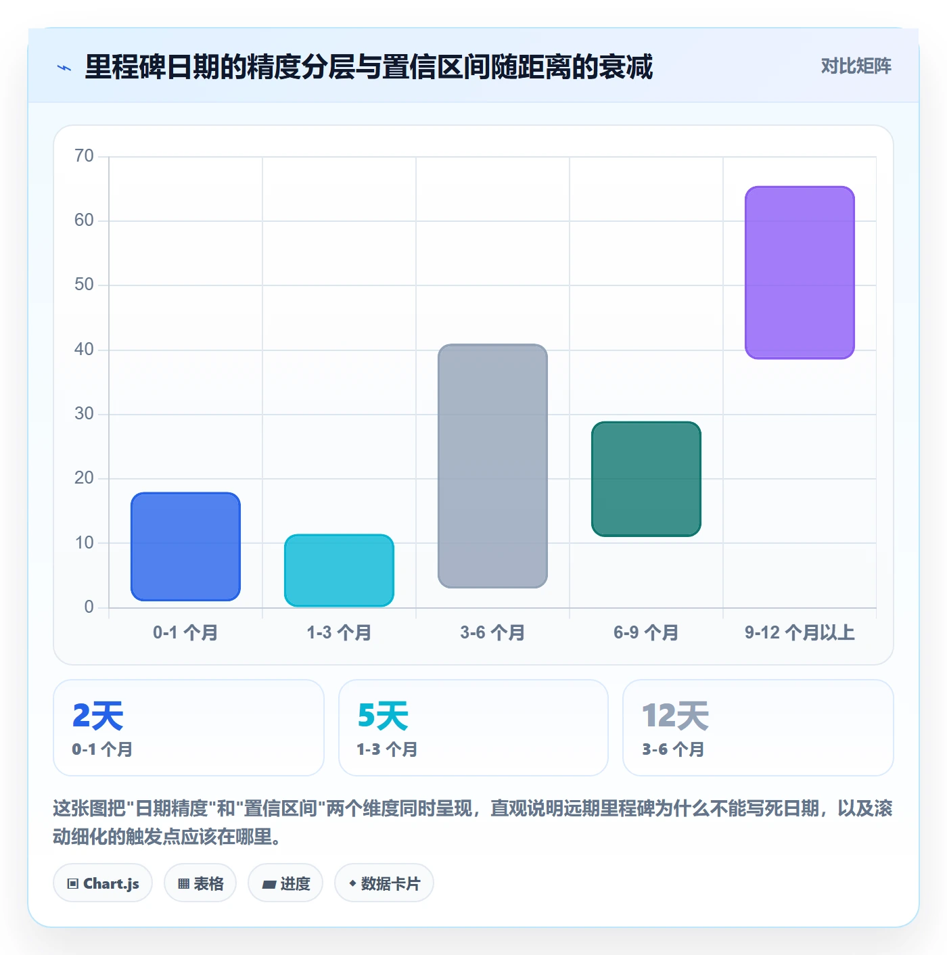The image size is (947, 955).
Task: Click the y-axis value 10
Action: click(84, 543)
